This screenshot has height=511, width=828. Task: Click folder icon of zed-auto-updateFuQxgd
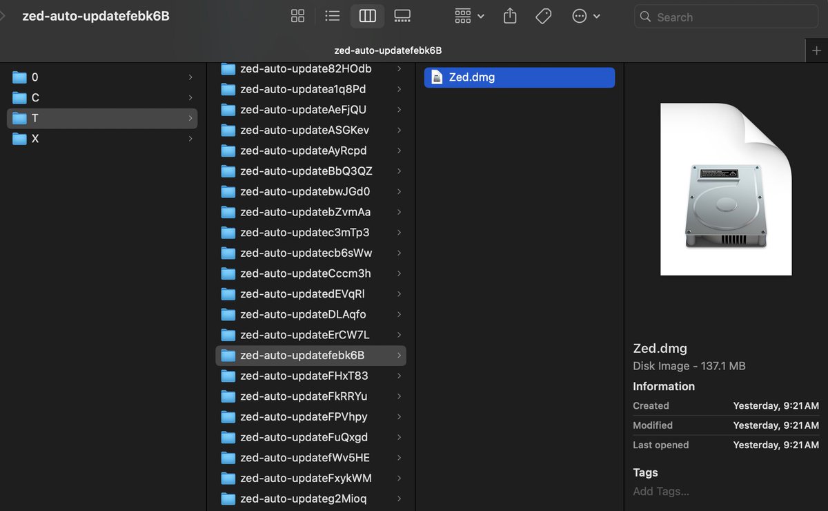(228, 437)
